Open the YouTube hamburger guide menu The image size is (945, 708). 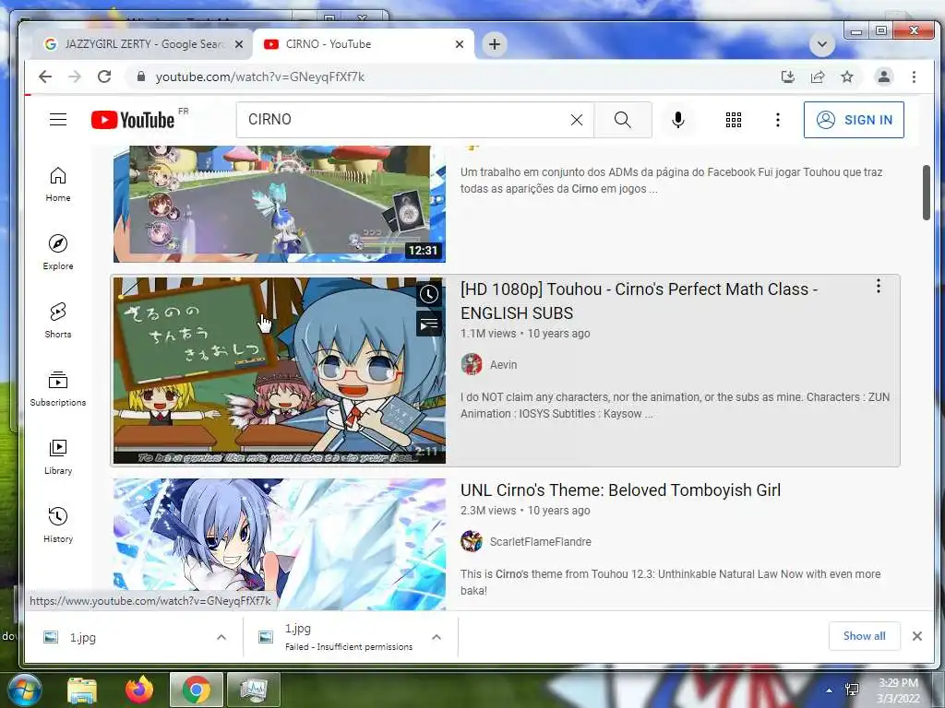[58, 119]
